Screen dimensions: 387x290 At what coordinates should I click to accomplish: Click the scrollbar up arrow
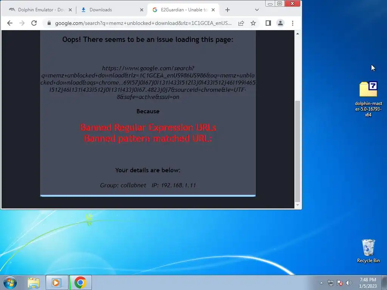tap(298, 34)
